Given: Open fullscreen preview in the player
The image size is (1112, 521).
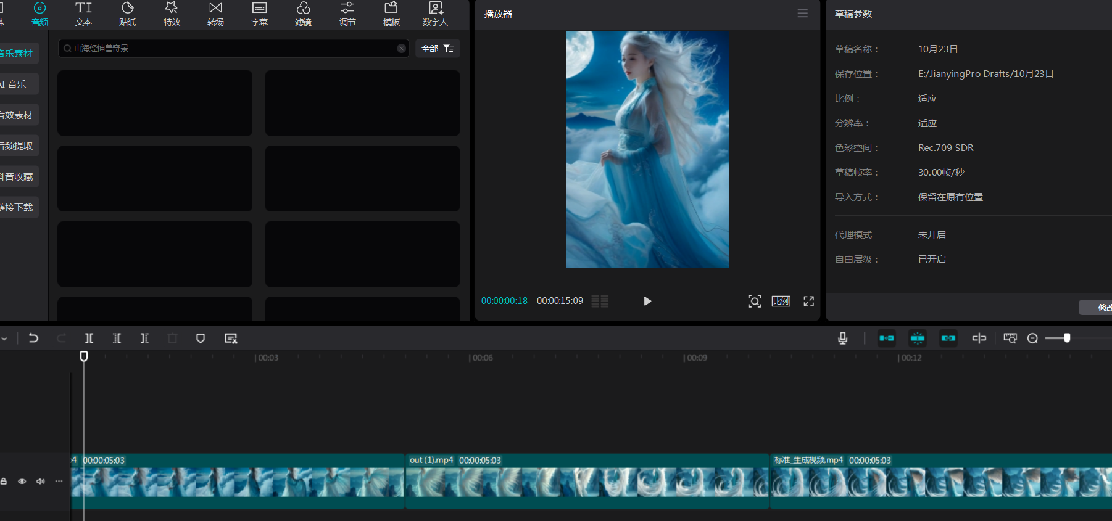Looking at the screenshot, I should coord(808,301).
